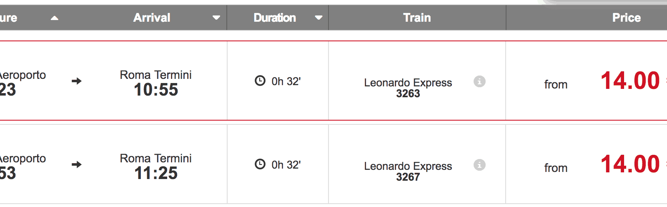Sort ascending using Departure column up arrow
The image size is (667, 207).
pos(55,18)
